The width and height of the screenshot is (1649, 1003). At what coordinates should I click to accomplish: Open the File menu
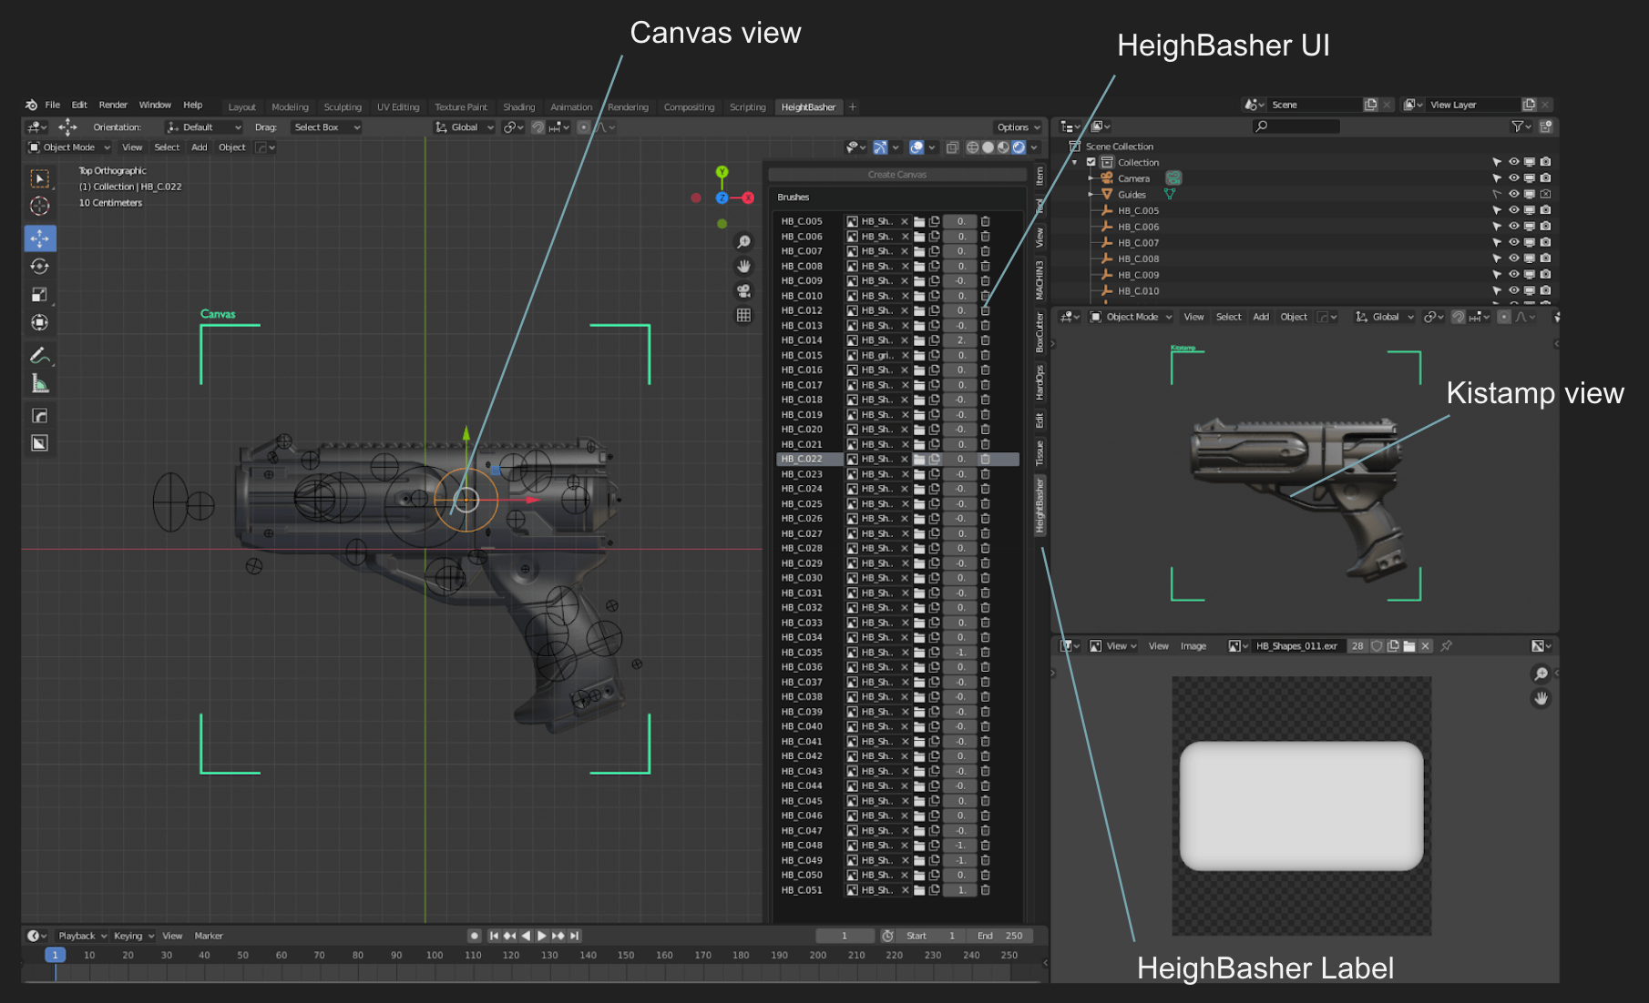53,105
